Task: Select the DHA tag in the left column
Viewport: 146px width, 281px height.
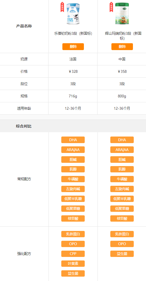Action: coord(73,140)
